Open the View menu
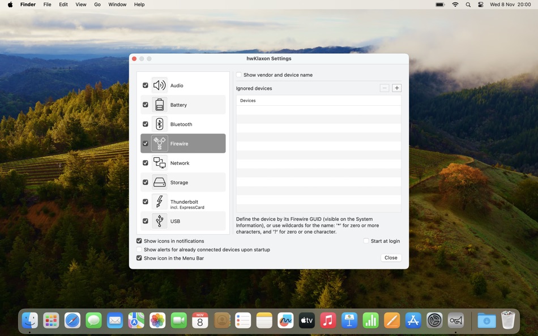Viewport: 538px width, 336px height. tap(80, 5)
